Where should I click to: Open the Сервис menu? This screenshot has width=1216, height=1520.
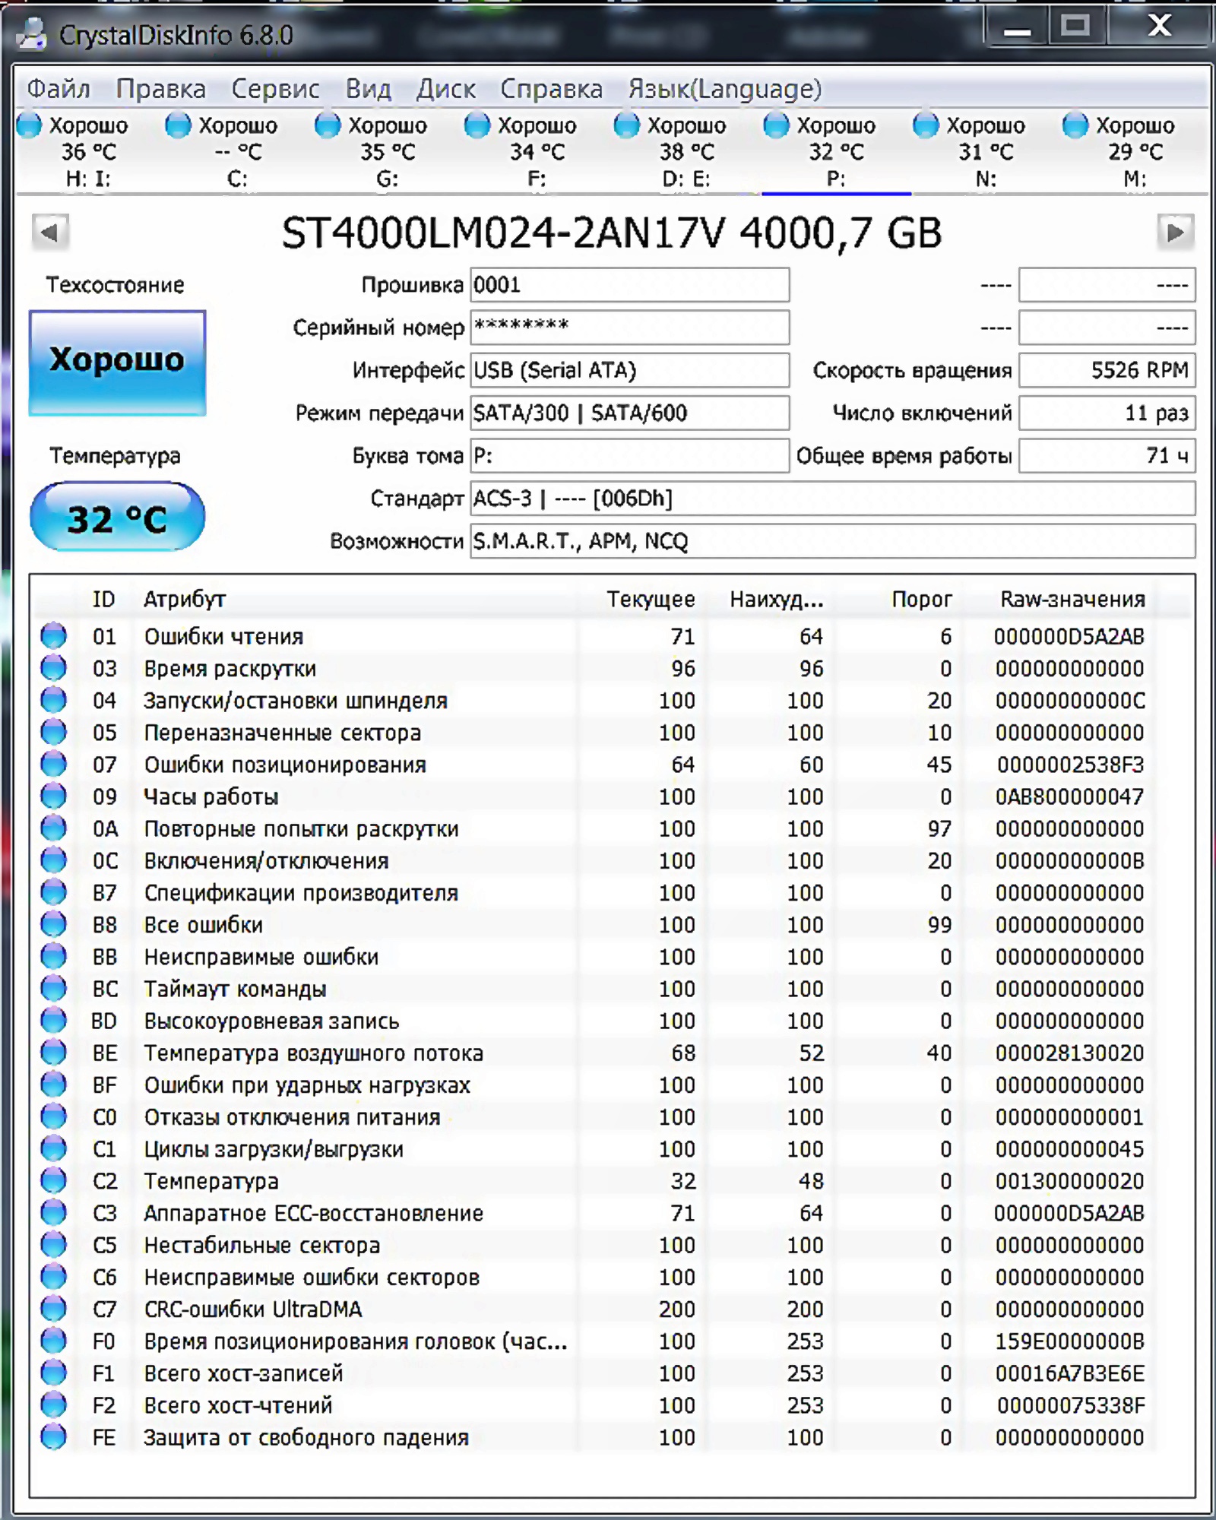click(275, 89)
